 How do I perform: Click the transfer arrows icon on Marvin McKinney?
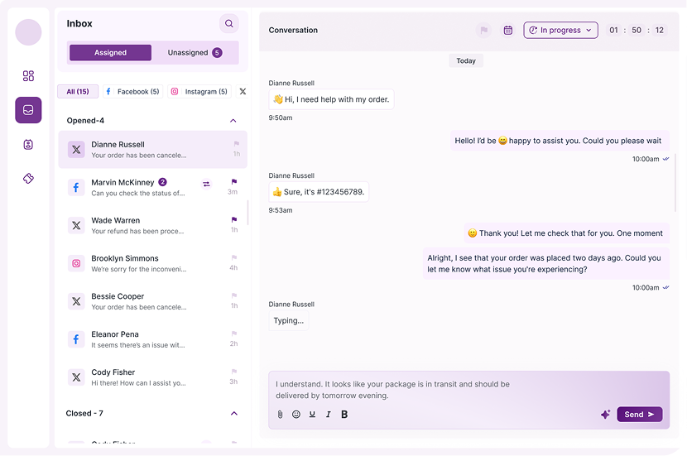tap(206, 185)
